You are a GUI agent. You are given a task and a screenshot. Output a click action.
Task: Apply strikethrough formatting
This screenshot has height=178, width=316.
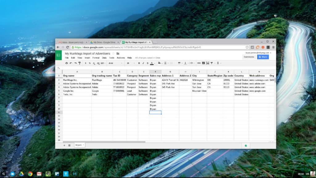click(147, 63)
